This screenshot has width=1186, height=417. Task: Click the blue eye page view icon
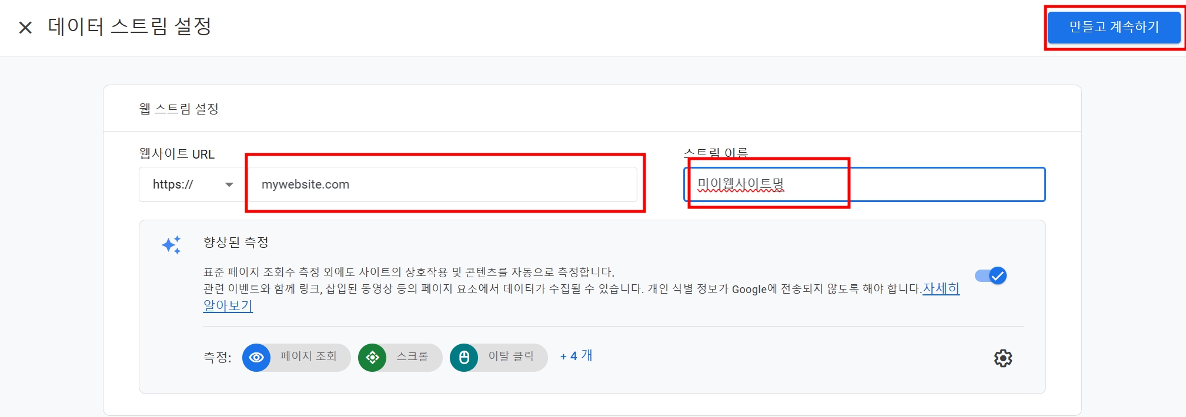(256, 357)
